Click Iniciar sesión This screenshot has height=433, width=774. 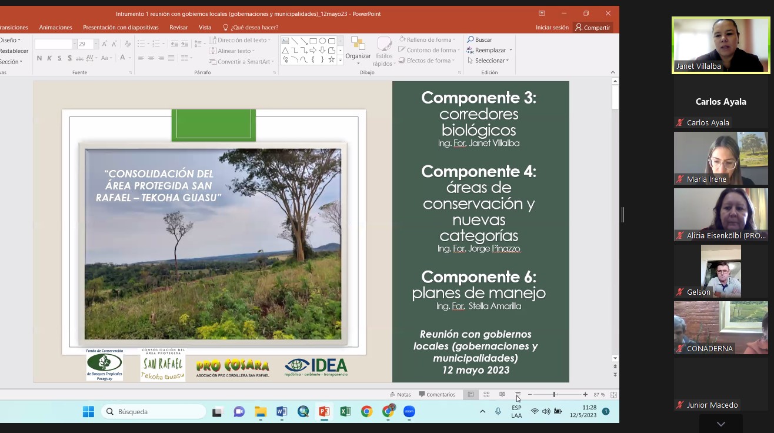tap(552, 27)
